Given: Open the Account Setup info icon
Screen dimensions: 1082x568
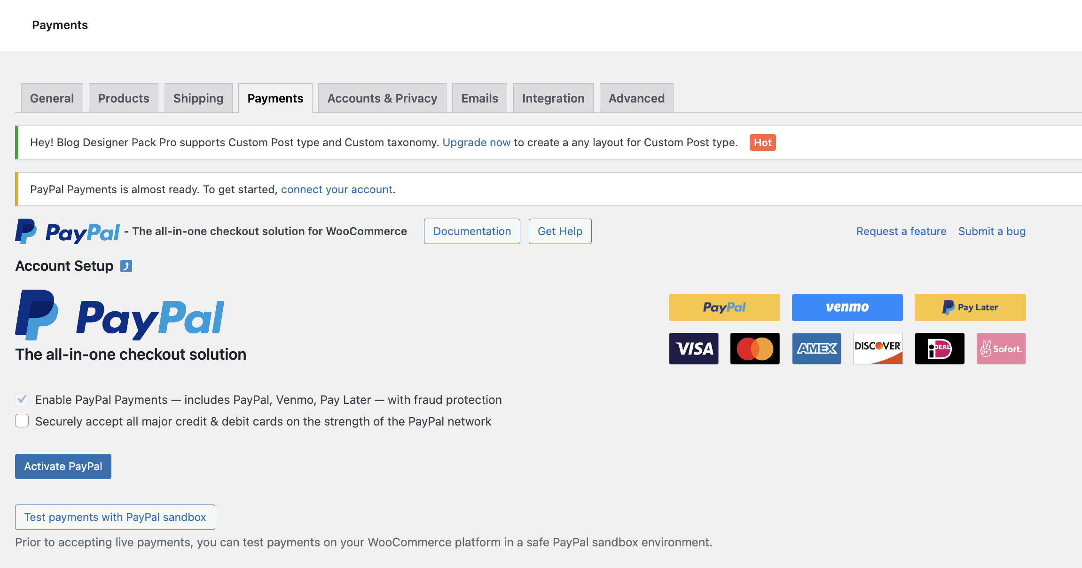Looking at the screenshot, I should tap(126, 266).
